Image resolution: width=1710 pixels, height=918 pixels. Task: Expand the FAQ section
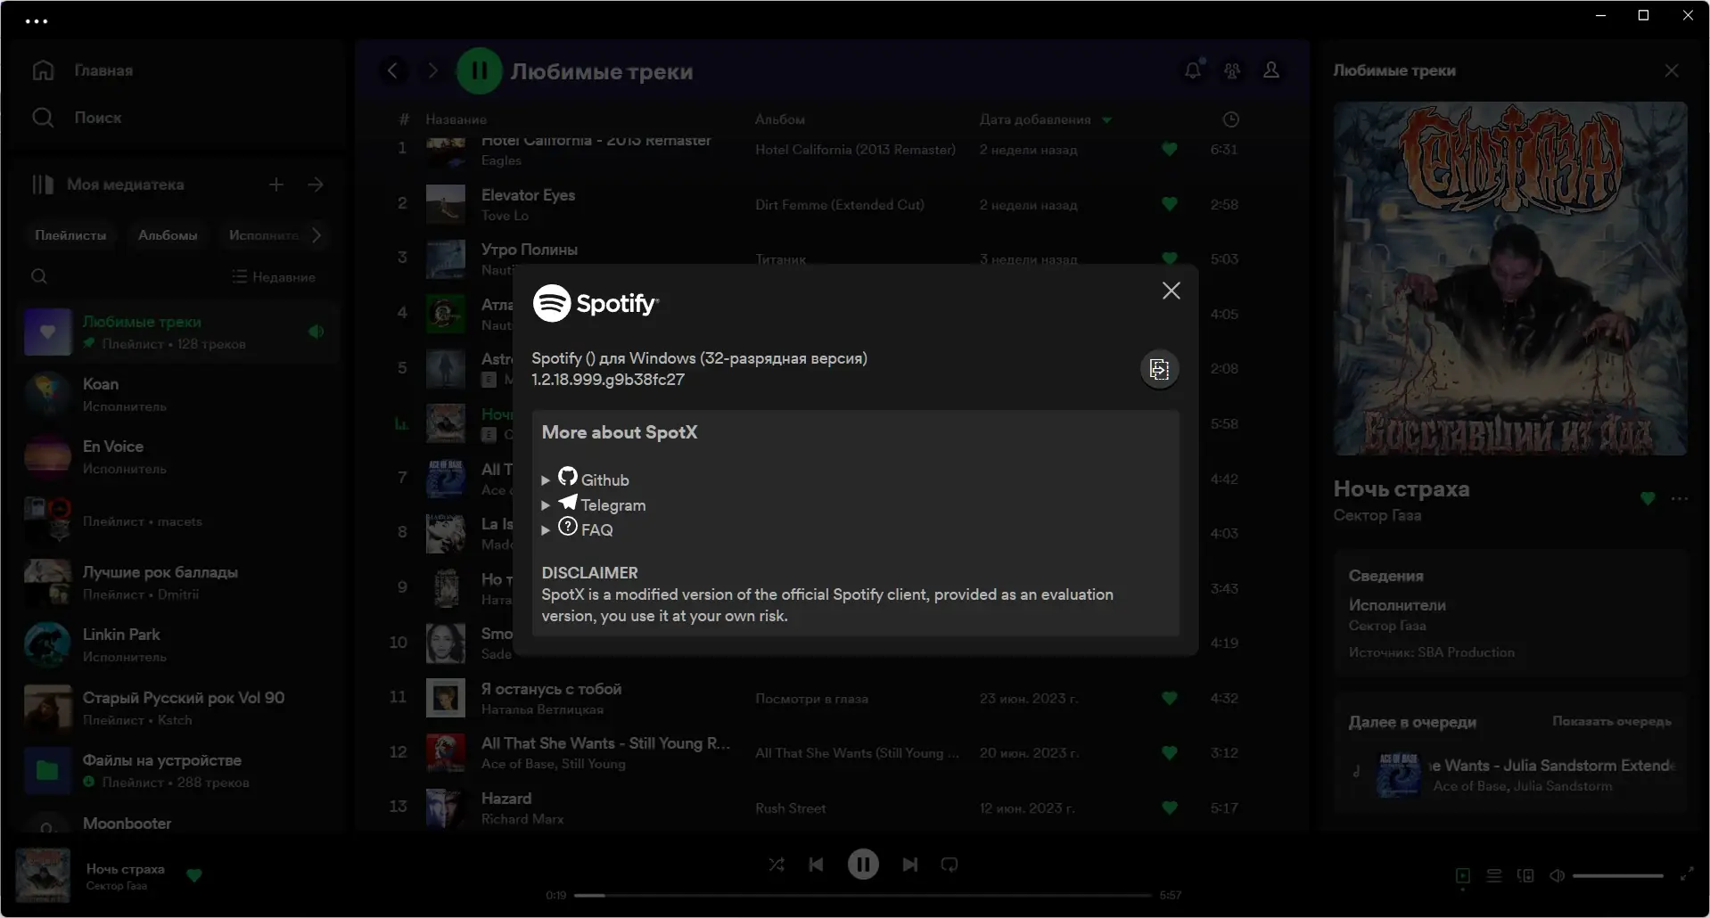coord(546,530)
